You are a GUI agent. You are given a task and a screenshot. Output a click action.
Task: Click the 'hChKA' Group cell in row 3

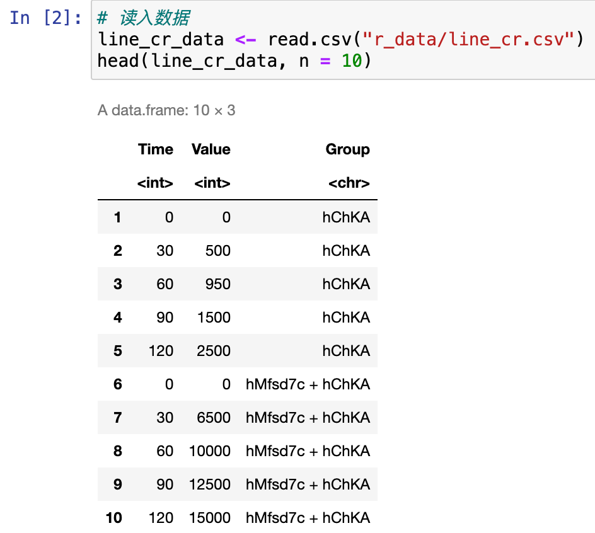tap(346, 284)
